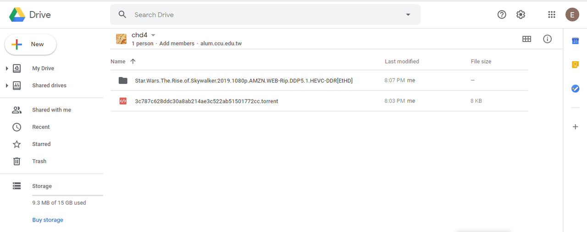
Task: Open the Storage section
Action: 42,186
